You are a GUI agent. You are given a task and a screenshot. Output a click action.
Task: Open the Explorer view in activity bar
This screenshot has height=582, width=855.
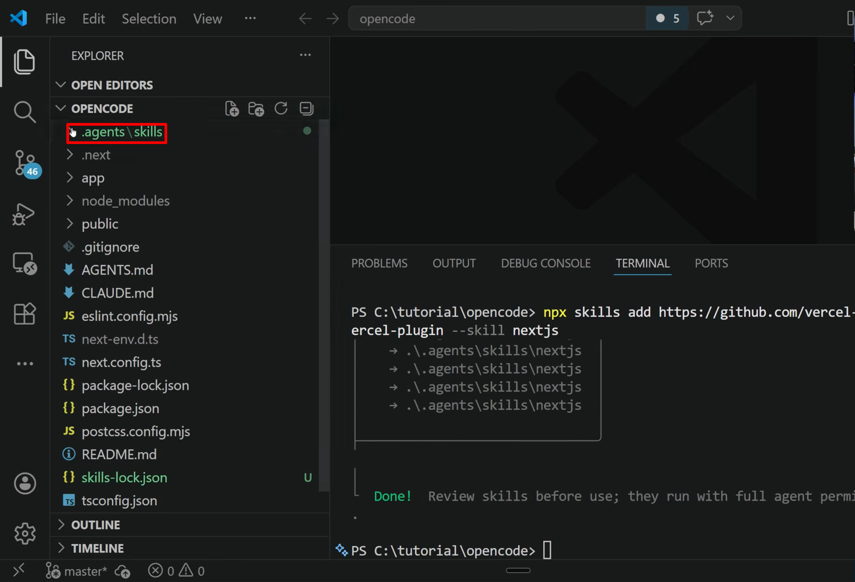coord(24,61)
